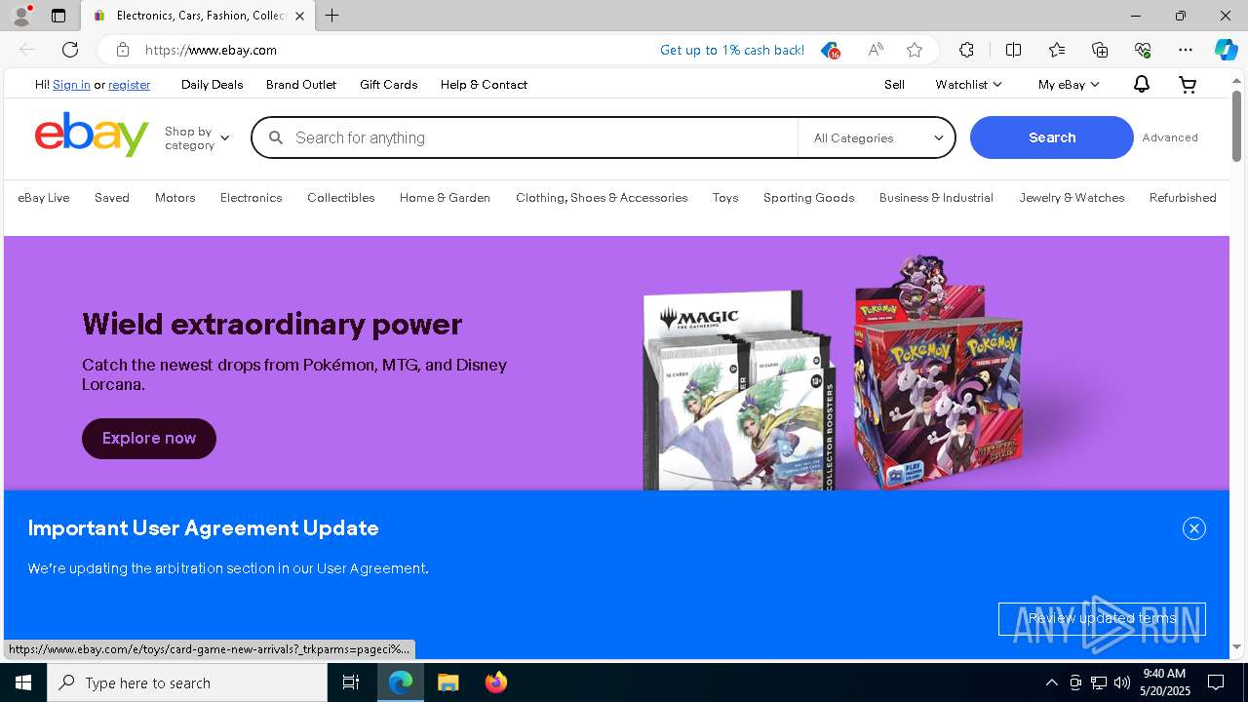This screenshot has height=702, width=1248.
Task: Open the Brand Outlet link
Action: click(300, 85)
